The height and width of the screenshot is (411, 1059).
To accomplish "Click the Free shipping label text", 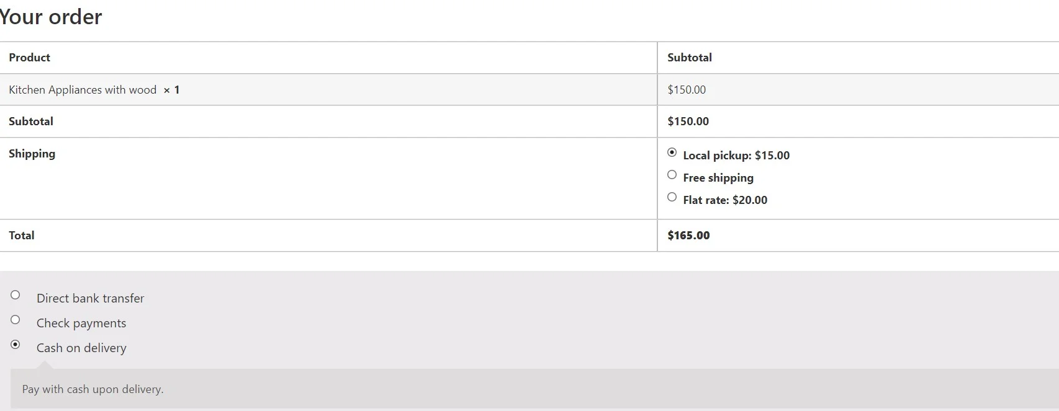I will pyautogui.click(x=718, y=178).
